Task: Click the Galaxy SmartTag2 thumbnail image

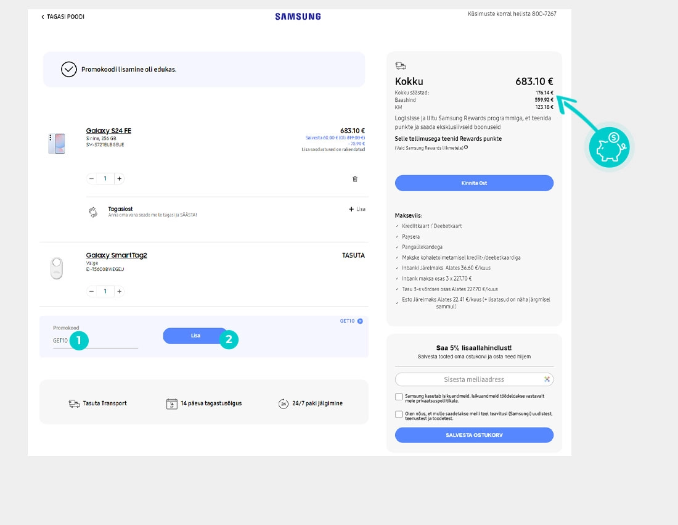Action: tap(57, 268)
